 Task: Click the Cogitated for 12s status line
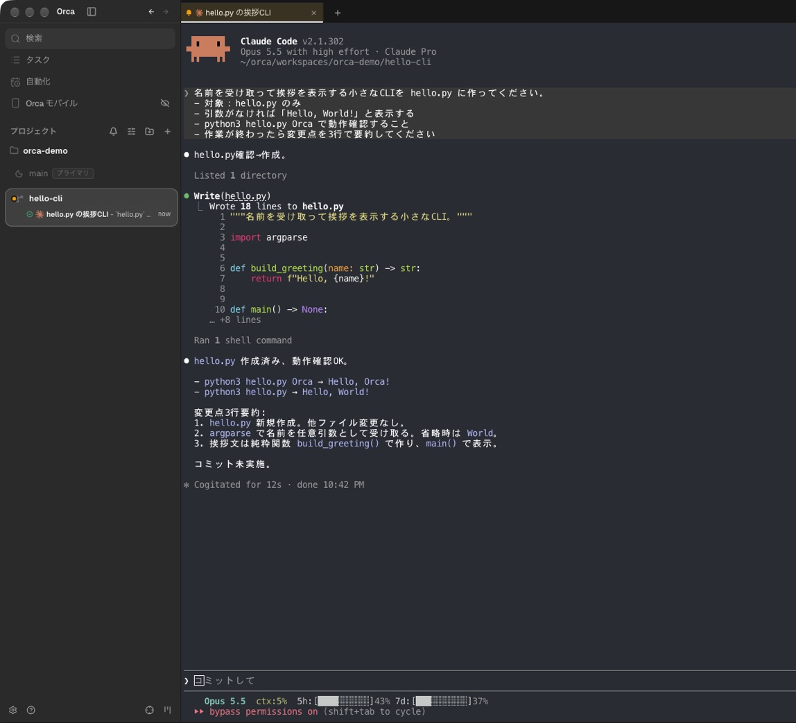pyautogui.click(x=274, y=485)
